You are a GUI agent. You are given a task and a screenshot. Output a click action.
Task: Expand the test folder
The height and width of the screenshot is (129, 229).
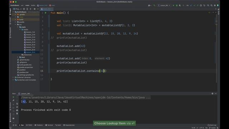coord(18,57)
